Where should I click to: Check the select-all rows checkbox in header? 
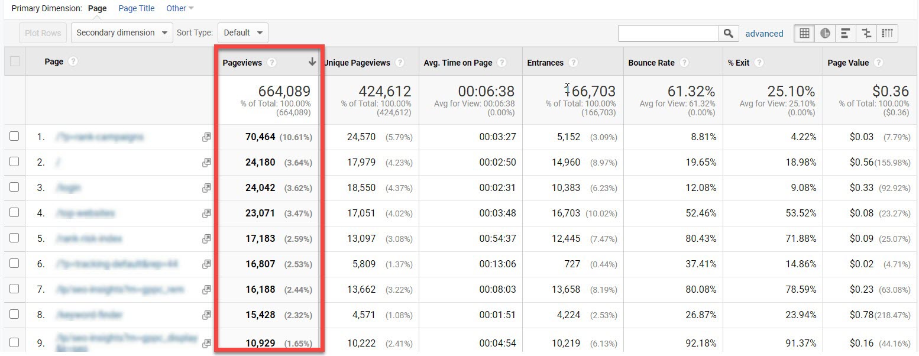click(x=15, y=62)
